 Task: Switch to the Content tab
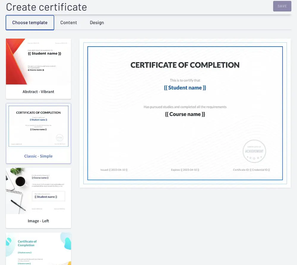[x=69, y=23]
